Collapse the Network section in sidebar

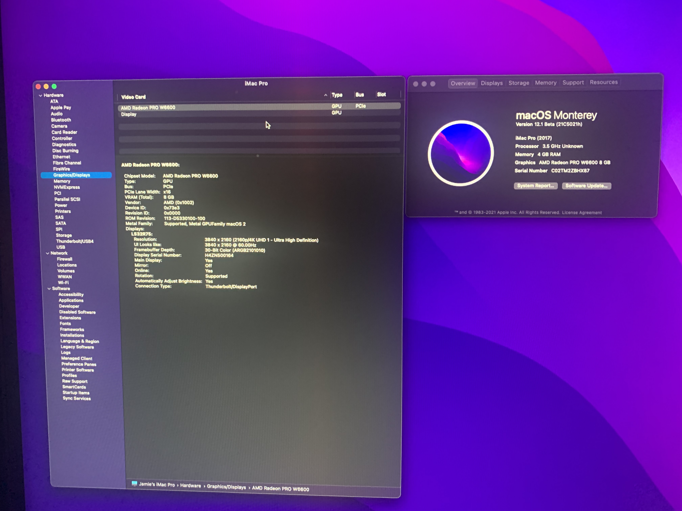coord(47,253)
